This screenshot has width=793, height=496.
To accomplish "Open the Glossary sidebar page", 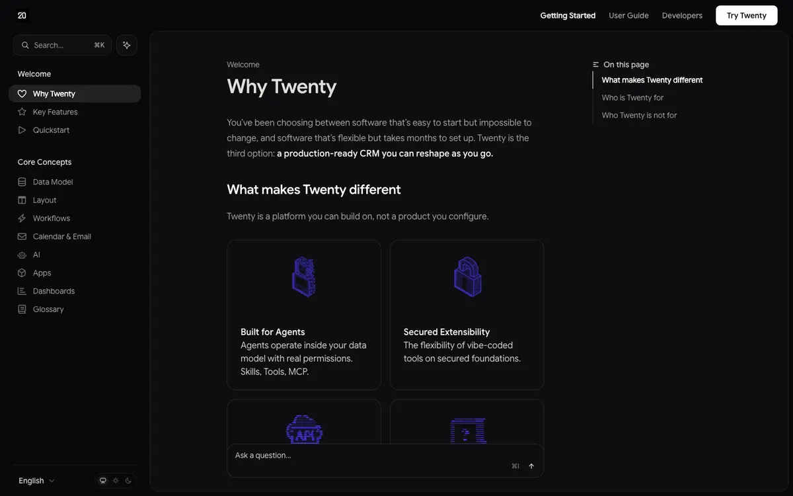I will coord(75,309).
